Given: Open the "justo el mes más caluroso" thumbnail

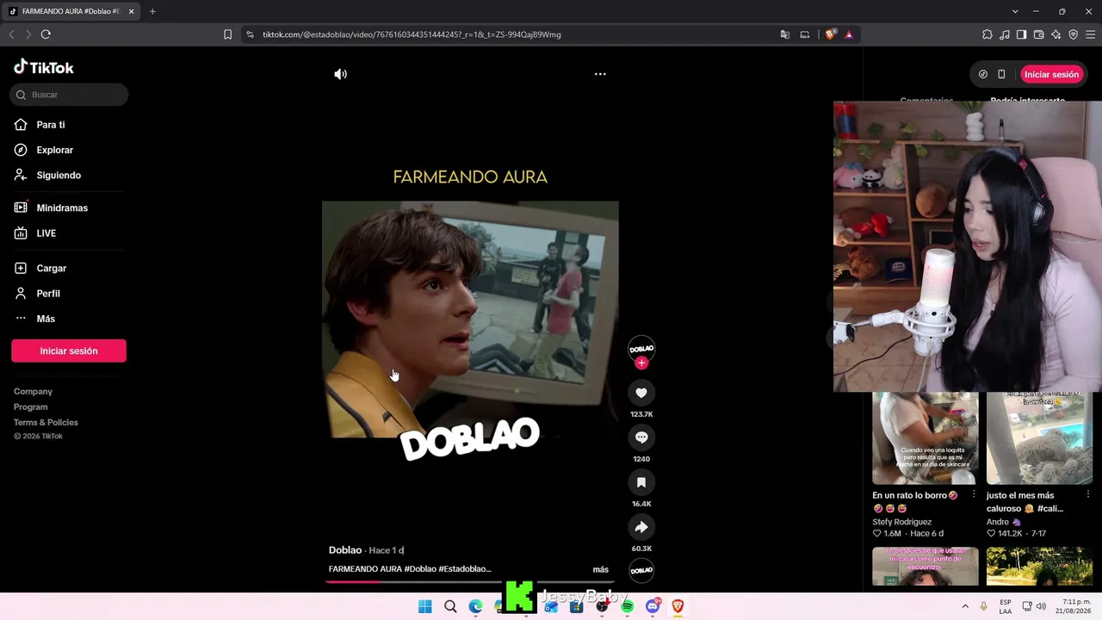Looking at the screenshot, I should coord(1039,438).
